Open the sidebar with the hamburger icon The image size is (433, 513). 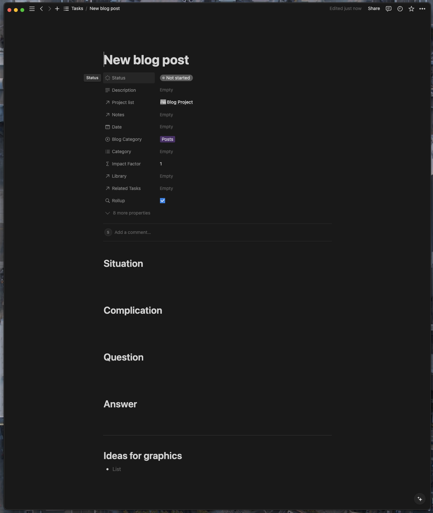coord(32,9)
